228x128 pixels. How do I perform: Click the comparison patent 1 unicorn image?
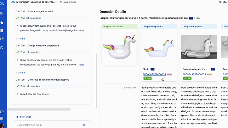tap(159, 48)
